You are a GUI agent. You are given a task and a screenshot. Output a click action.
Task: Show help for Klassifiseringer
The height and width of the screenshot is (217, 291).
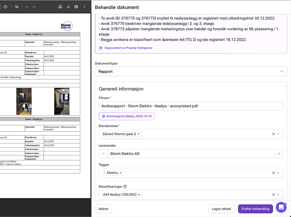tap(125, 187)
